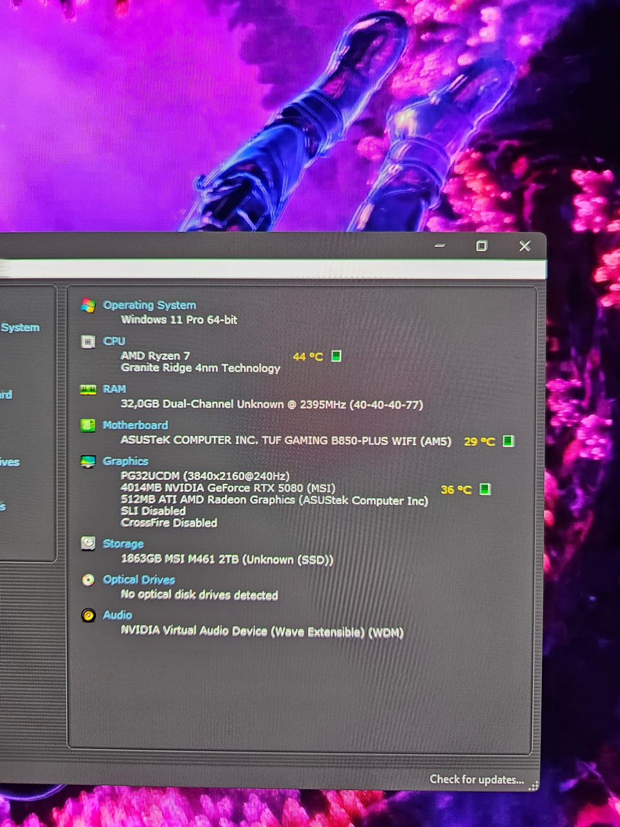Click the CrossFire Disabled text
Viewport: 620px width, 827px height.
[169, 523]
